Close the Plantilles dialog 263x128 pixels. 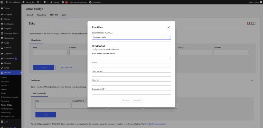pyautogui.click(x=168, y=27)
